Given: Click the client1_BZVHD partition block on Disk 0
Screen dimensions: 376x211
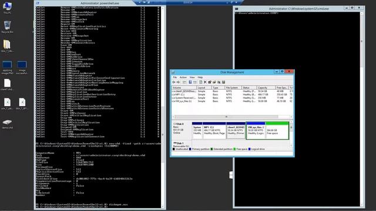Looking at the screenshot, I should pyautogui.click(x=236, y=131).
